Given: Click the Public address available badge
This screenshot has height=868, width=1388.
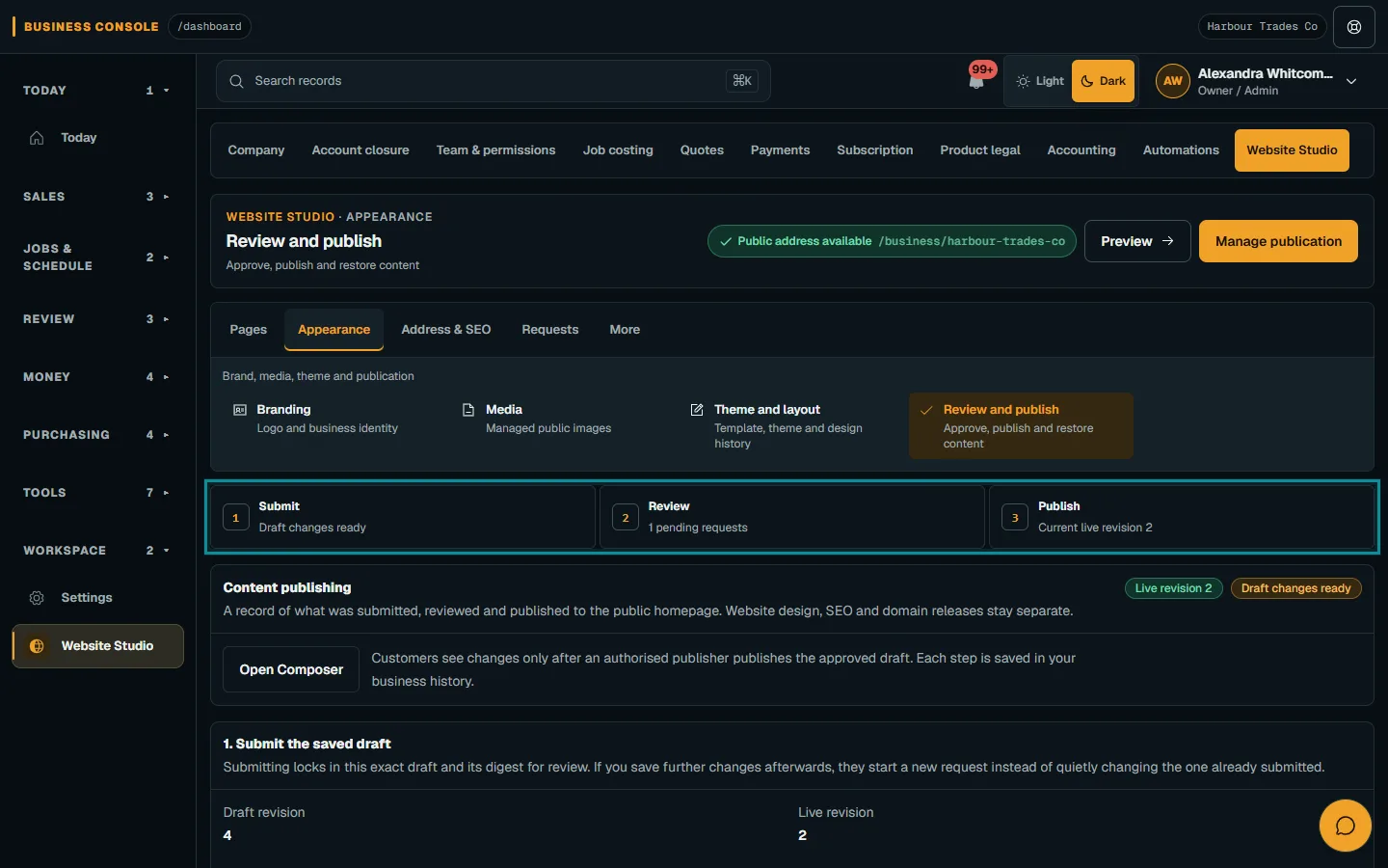Looking at the screenshot, I should point(892,241).
